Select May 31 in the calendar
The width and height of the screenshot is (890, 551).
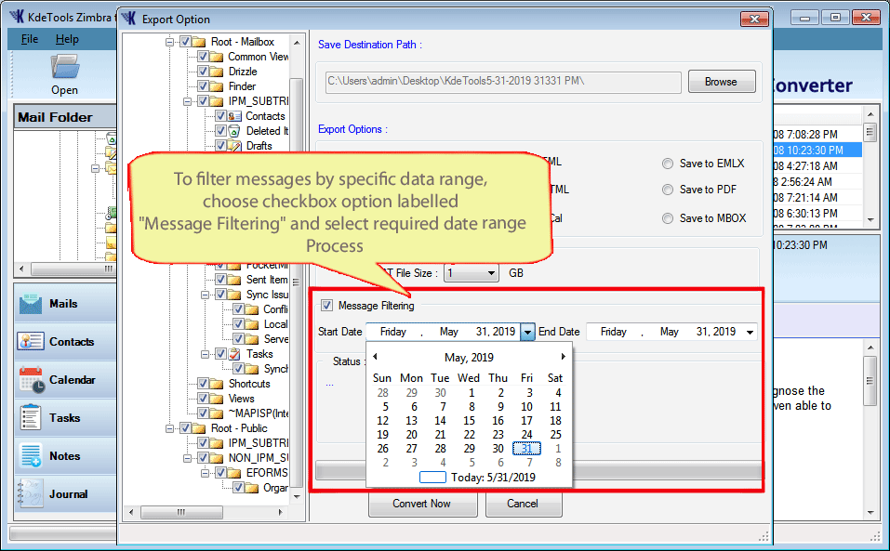click(x=526, y=449)
